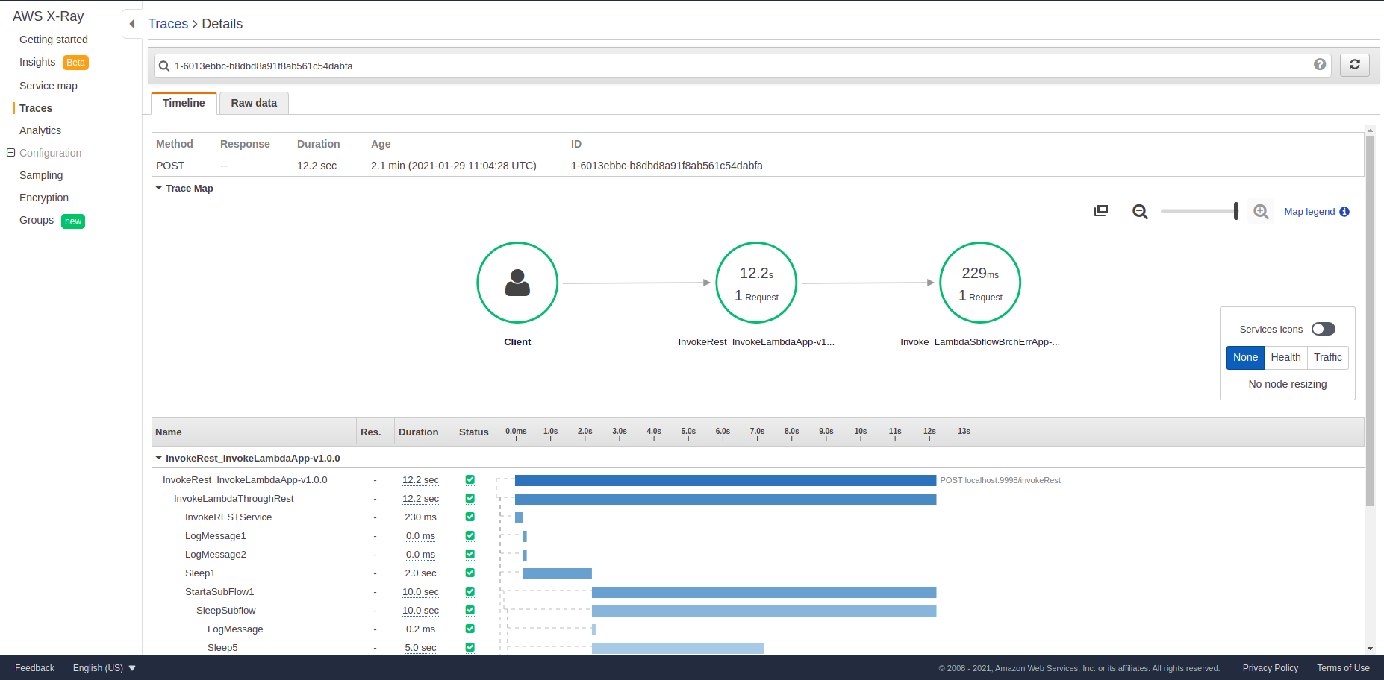
Task: Click the Map legend info icon
Action: click(1344, 212)
